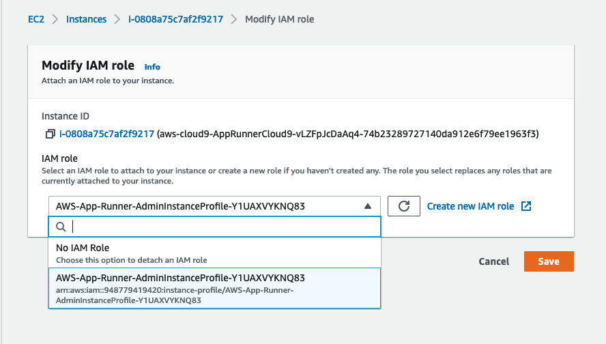The height and width of the screenshot is (344, 606).
Task: Focus the IAM role search field
Action: pyautogui.click(x=214, y=227)
